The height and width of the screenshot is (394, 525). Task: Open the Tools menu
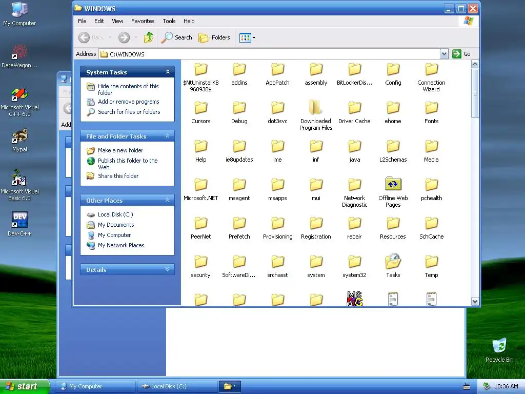[x=169, y=21]
